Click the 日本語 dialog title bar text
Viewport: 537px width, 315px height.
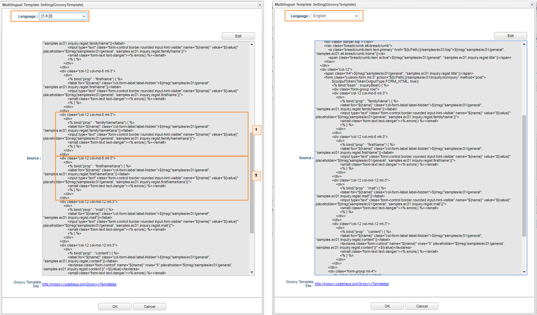(43, 5)
